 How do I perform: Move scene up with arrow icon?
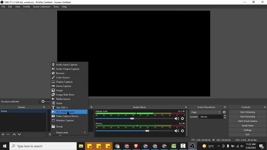[14, 134]
